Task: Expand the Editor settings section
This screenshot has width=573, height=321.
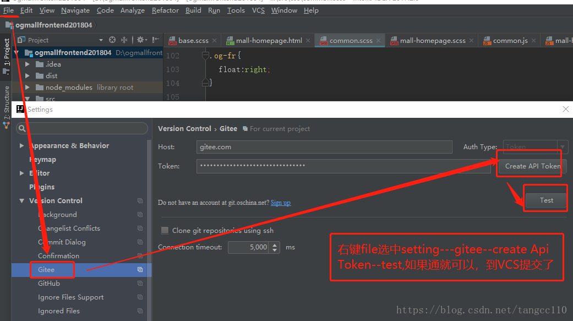Action: 21,173
